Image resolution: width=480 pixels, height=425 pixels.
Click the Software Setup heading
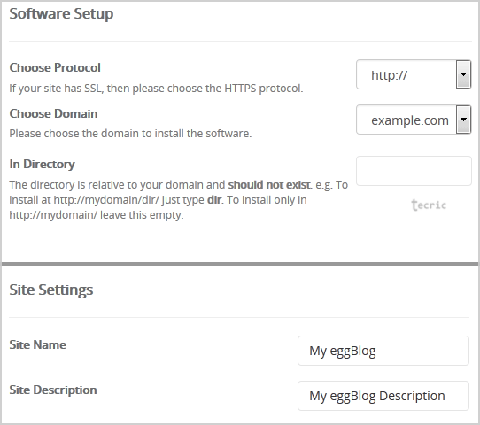point(61,14)
